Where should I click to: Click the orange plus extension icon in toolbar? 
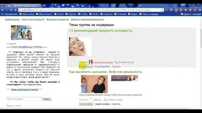point(190,10)
